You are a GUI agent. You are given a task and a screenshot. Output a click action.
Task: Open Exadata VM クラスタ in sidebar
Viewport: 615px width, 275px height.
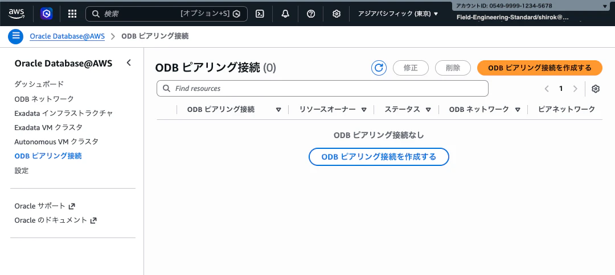(x=48, y=127)
